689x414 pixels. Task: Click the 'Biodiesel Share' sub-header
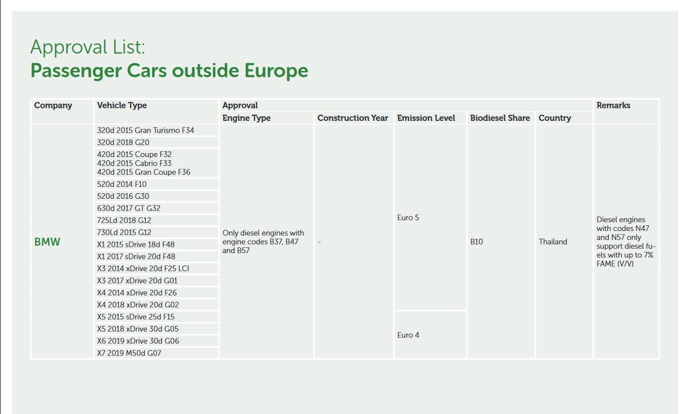(x=500, y=118)
